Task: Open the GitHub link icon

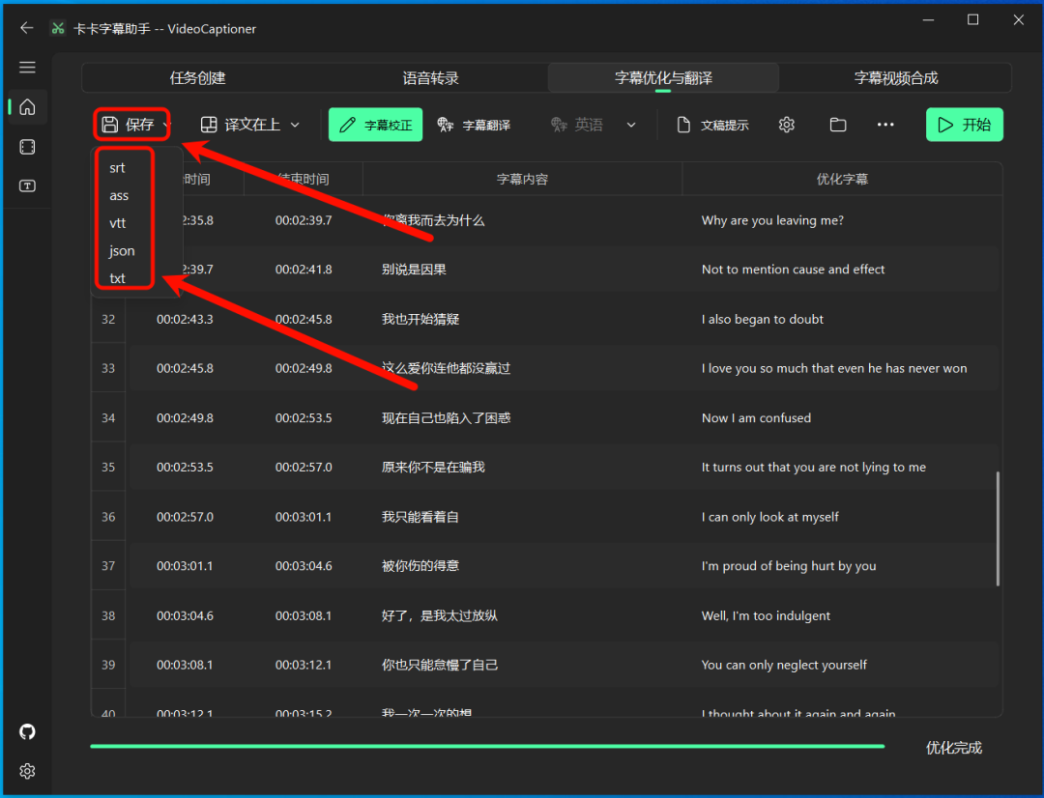Action: click(x=27, y=732)
